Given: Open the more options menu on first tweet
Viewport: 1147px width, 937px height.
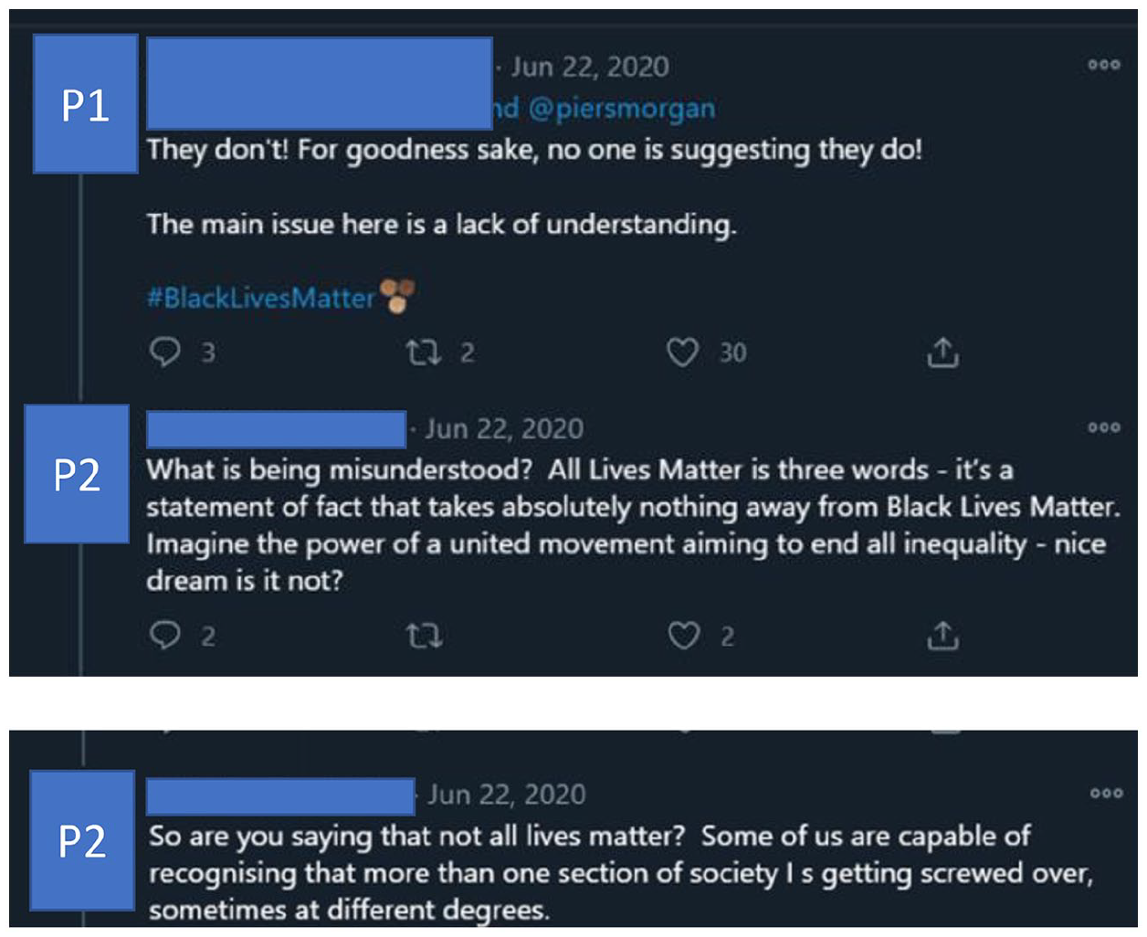Looking at the screenshot, I should click(1104, 65).
